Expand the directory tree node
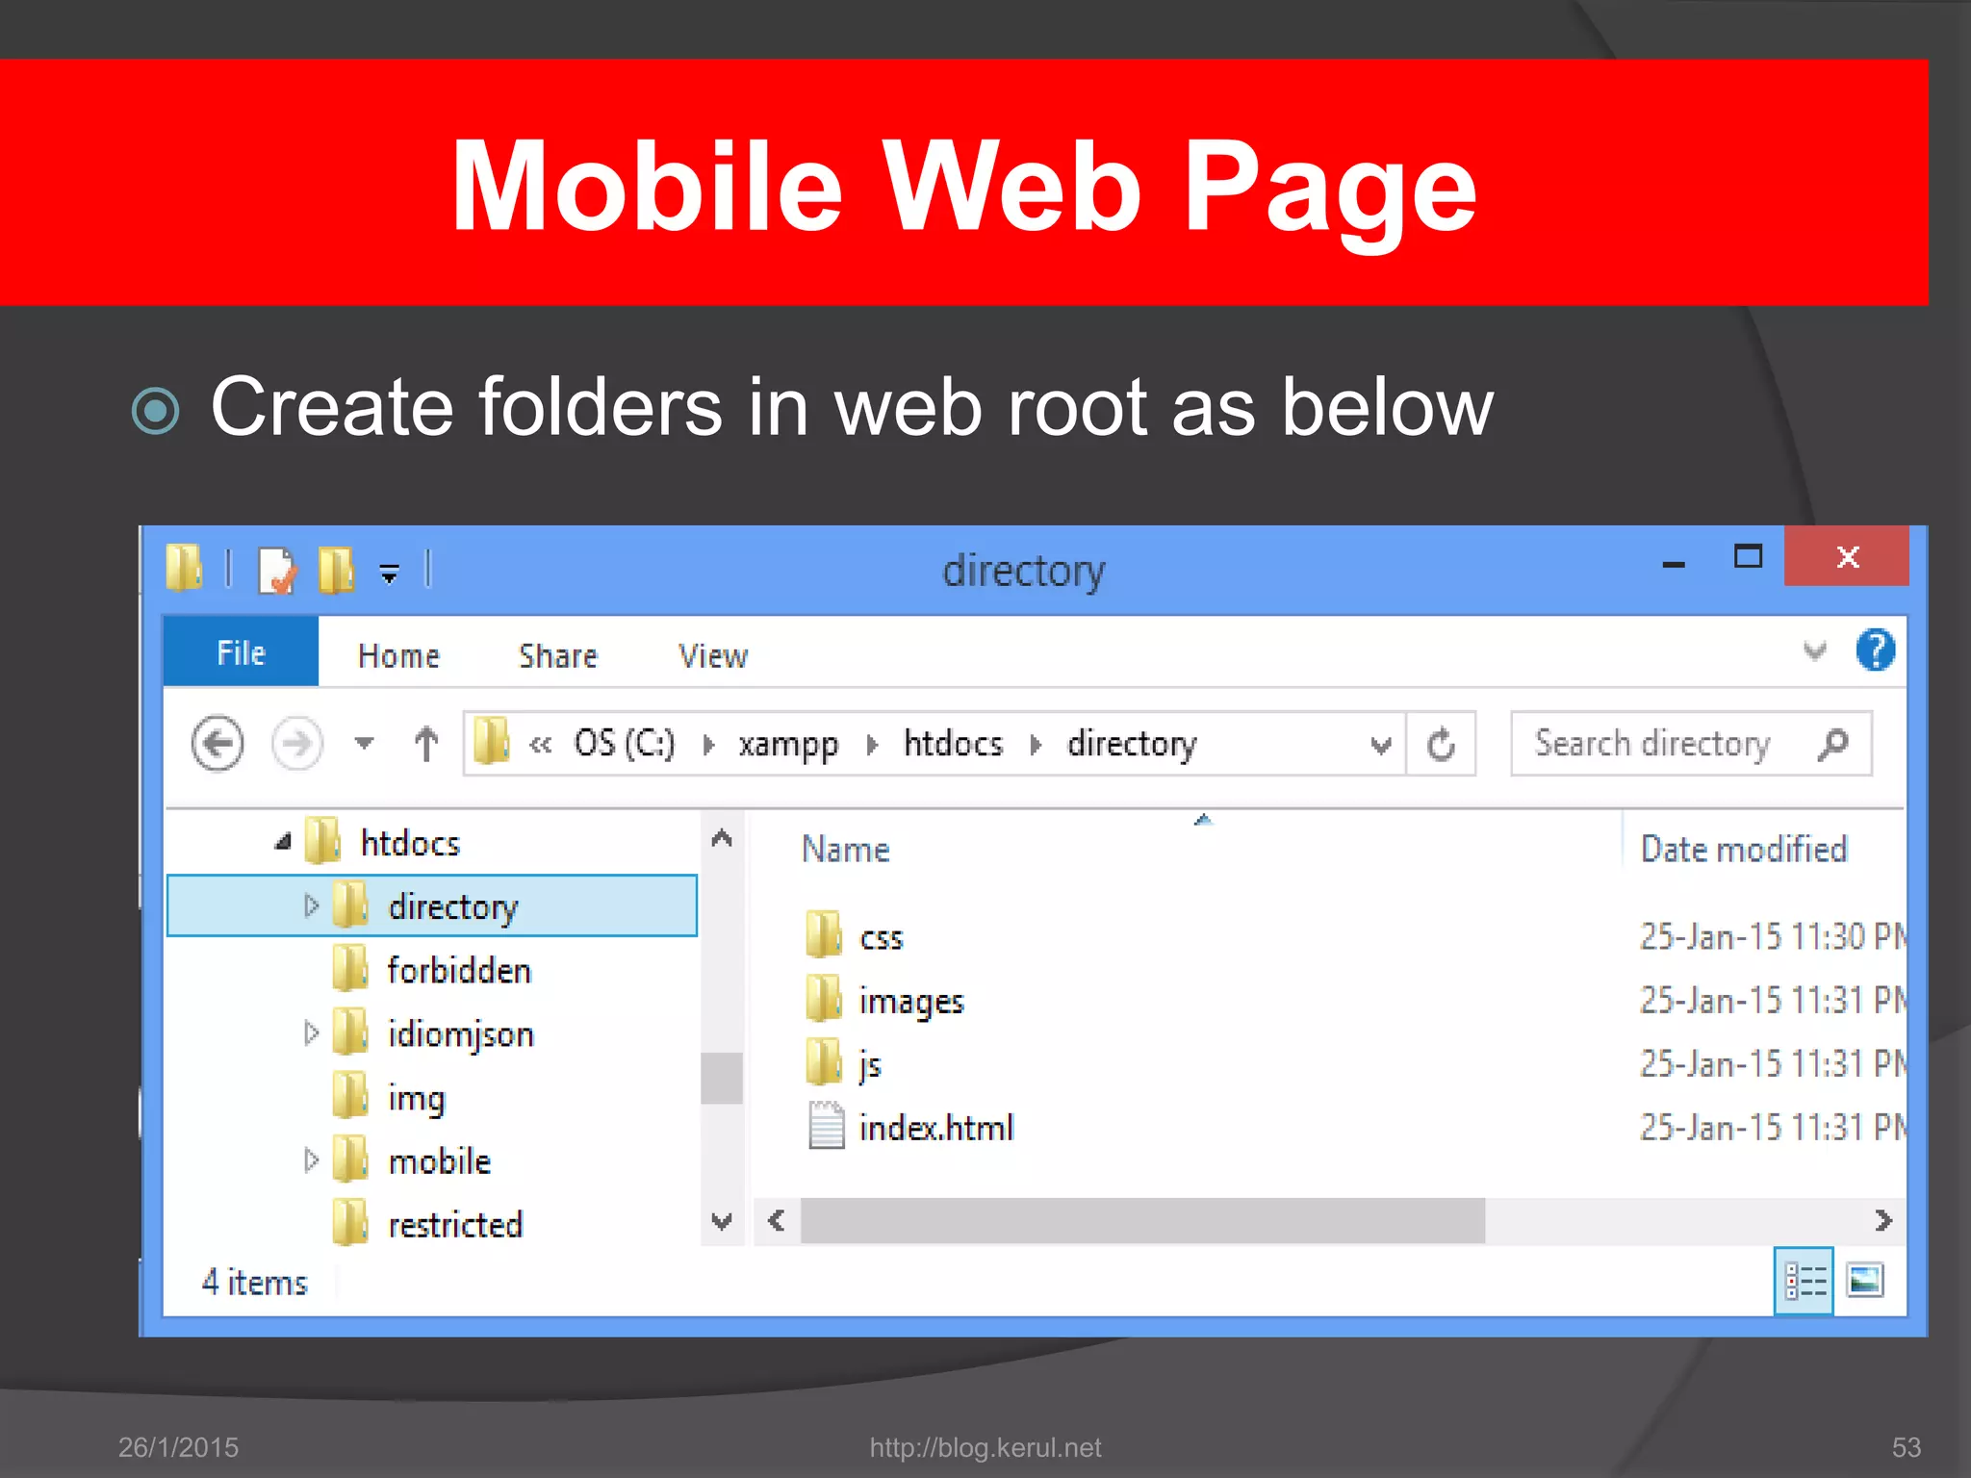The image size is (1971, 1478). point(310,905)
